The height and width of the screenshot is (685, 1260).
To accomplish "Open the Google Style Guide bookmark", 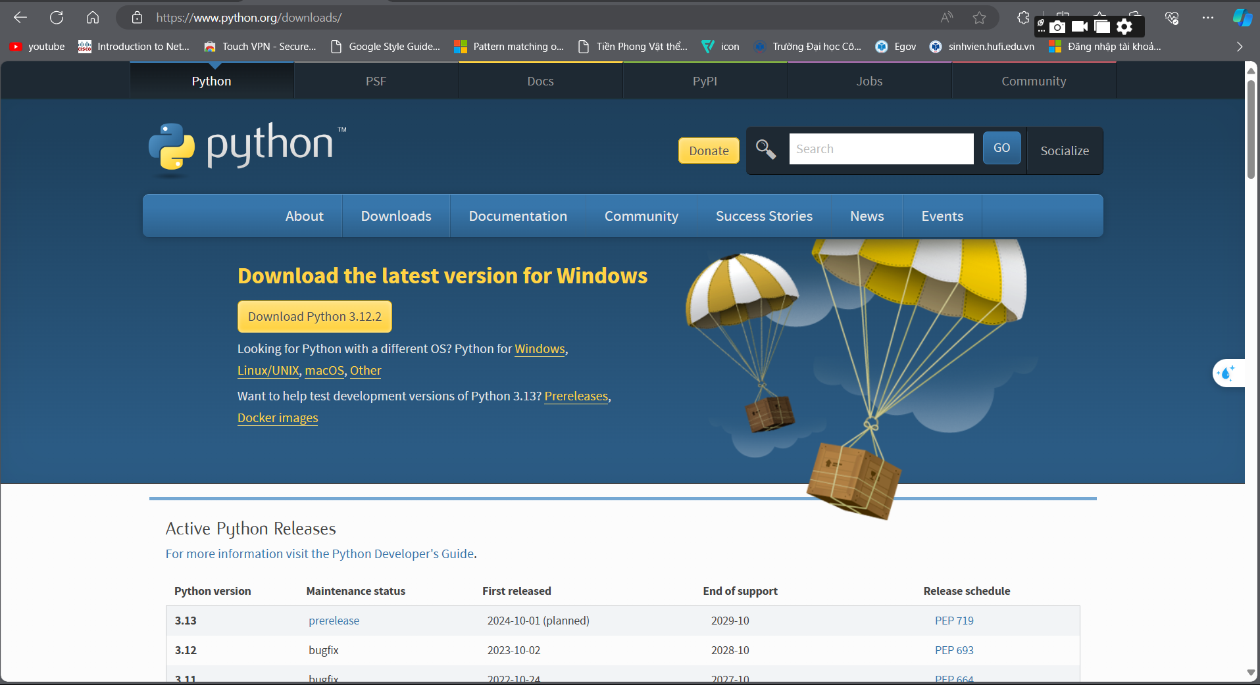I will click(x=386, y=47).
